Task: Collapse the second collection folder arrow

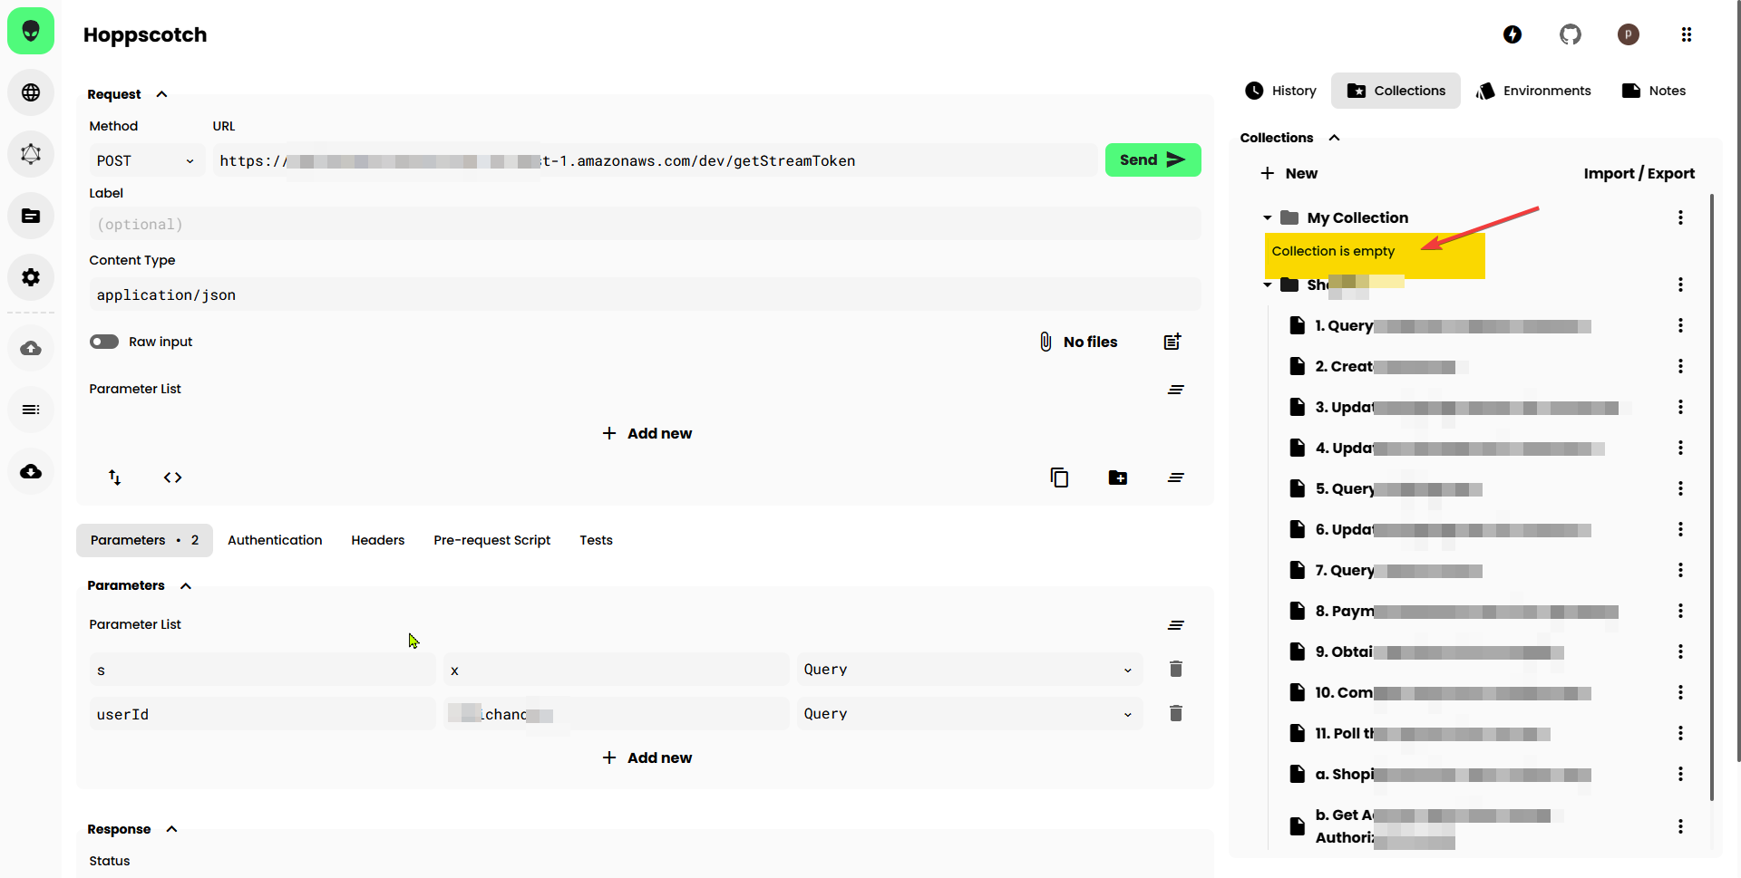Action: [1268, 285]
